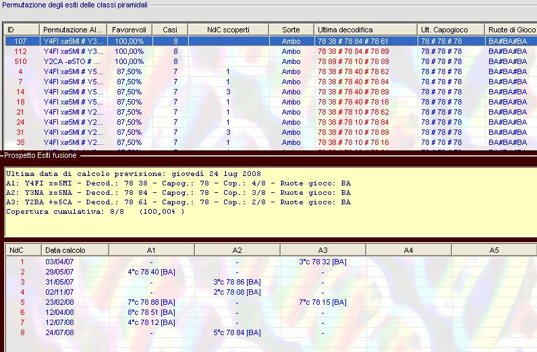This screenshot has height=352, width=537.
Task: Click the Sorte column header
Action: coord(291,30)
